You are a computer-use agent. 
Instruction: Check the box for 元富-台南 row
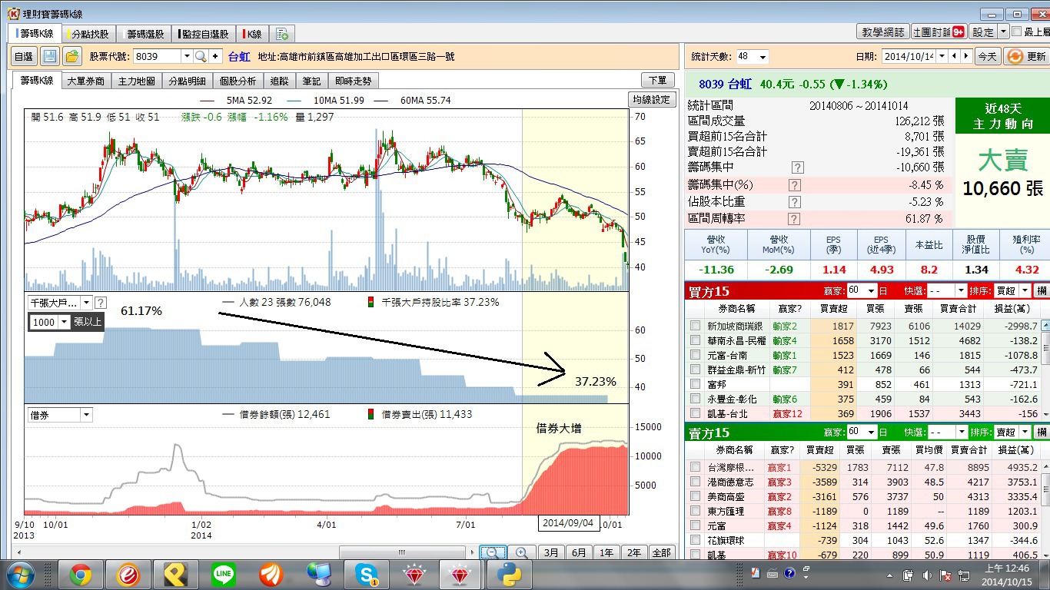(x=696, y=355)
